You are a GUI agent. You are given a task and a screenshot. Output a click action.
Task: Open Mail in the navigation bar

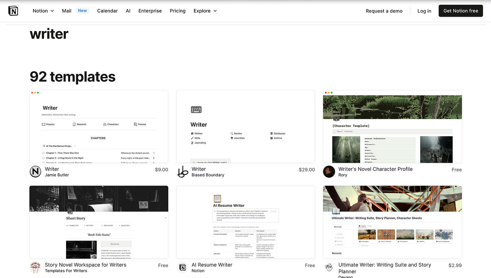(x=66, y=11)
